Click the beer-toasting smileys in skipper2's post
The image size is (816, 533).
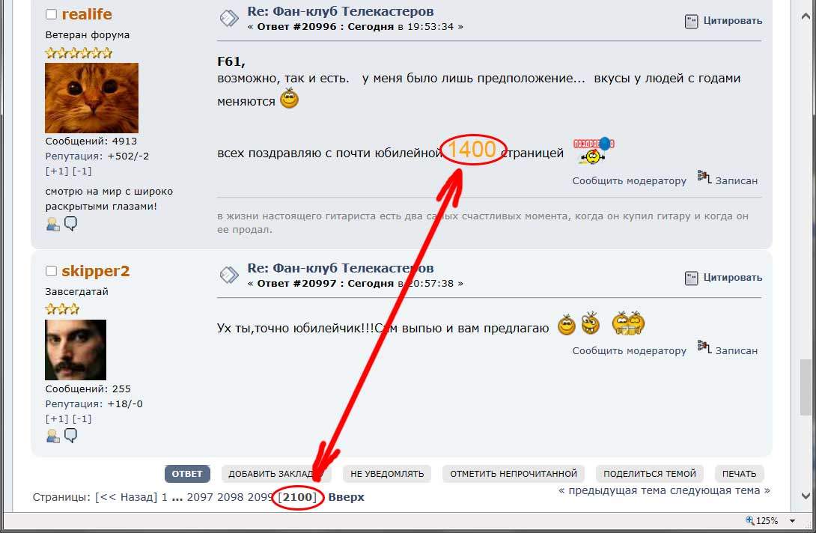(629, 323)
